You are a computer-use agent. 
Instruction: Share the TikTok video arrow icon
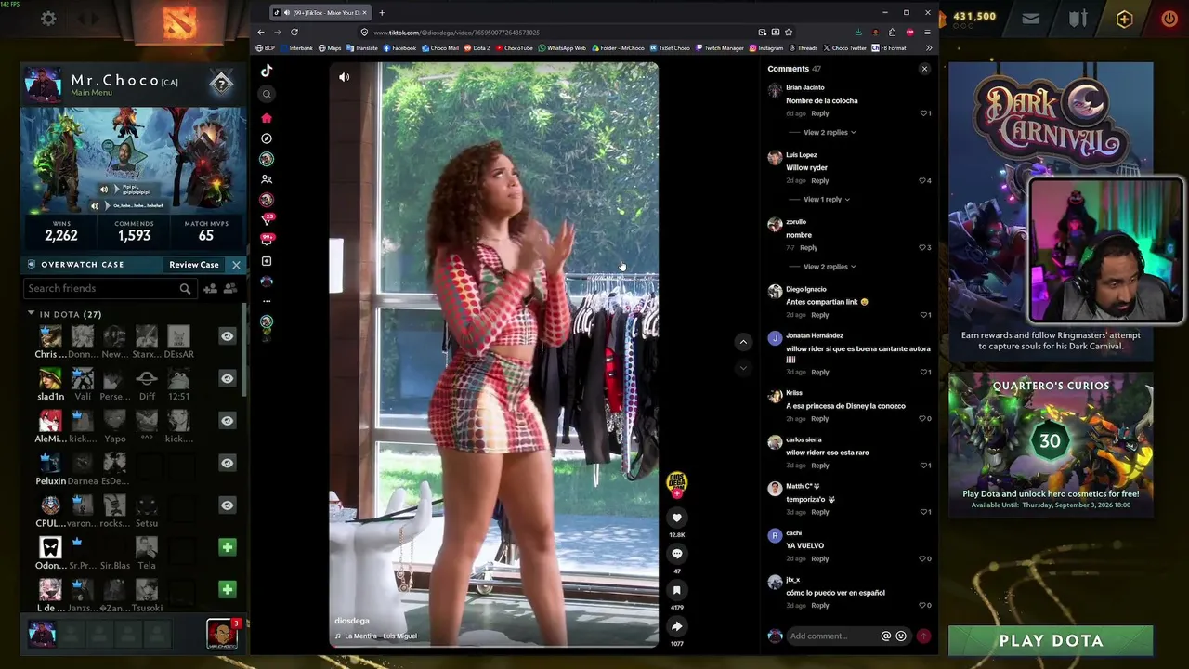click(677, 626)
